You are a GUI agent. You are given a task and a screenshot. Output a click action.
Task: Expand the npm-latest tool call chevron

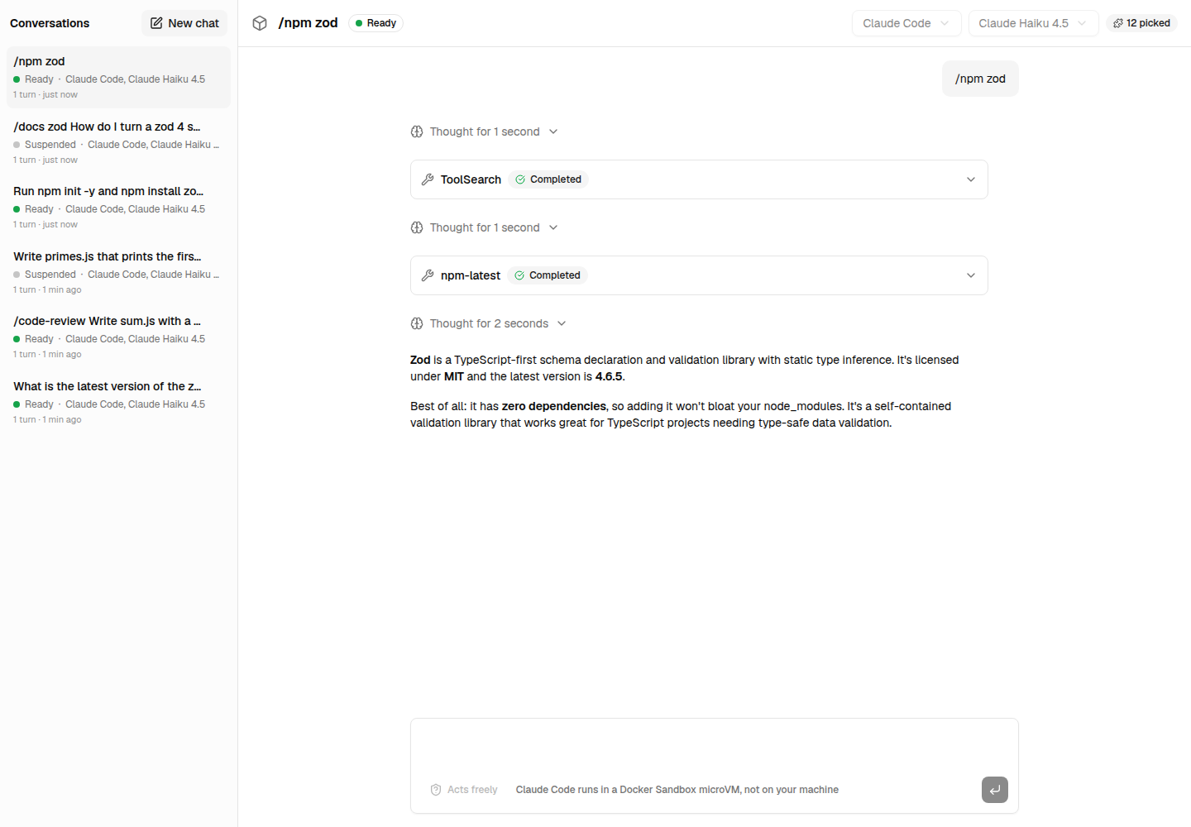pos(971,275)
